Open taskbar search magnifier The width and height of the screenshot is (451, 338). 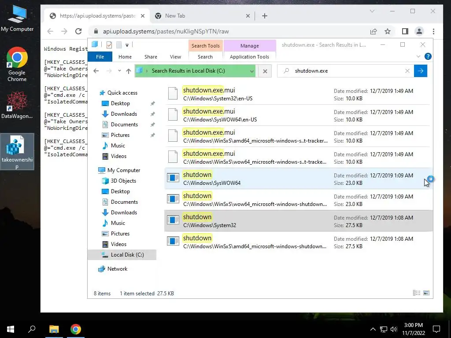click(x=32, y=329)
